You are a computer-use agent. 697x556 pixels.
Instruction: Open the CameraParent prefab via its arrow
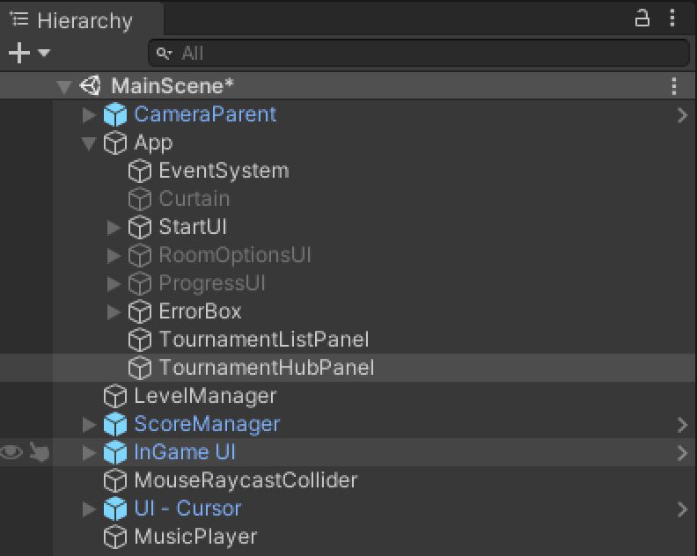pyautogui.click(x=682, y=114)
